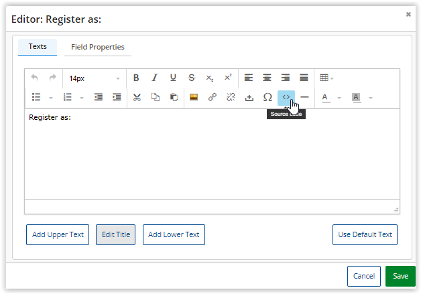Click the insert link icon

pyautogui.click(x=212, y=97)
